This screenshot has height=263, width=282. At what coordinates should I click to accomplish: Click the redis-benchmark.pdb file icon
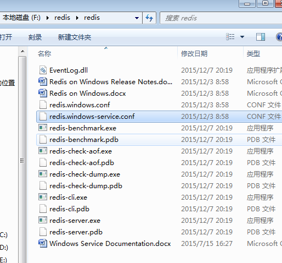pos(43,139)
